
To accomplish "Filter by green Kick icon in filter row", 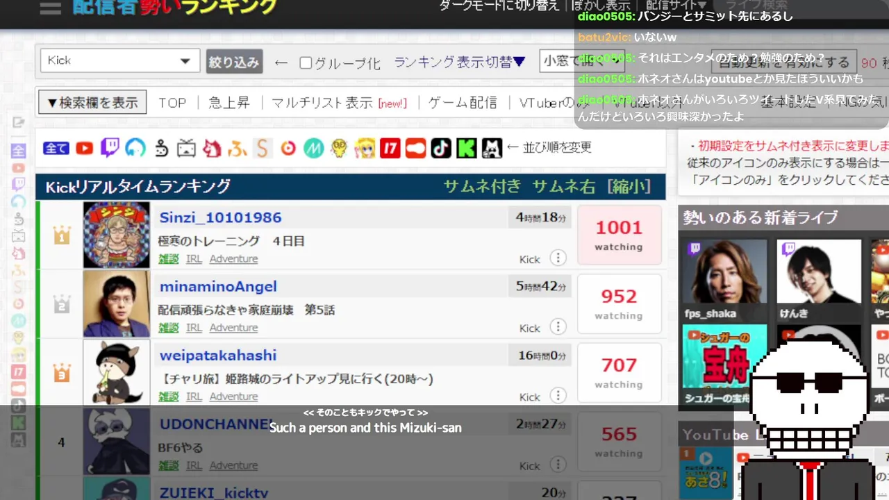I will click(x=467, y=148).
